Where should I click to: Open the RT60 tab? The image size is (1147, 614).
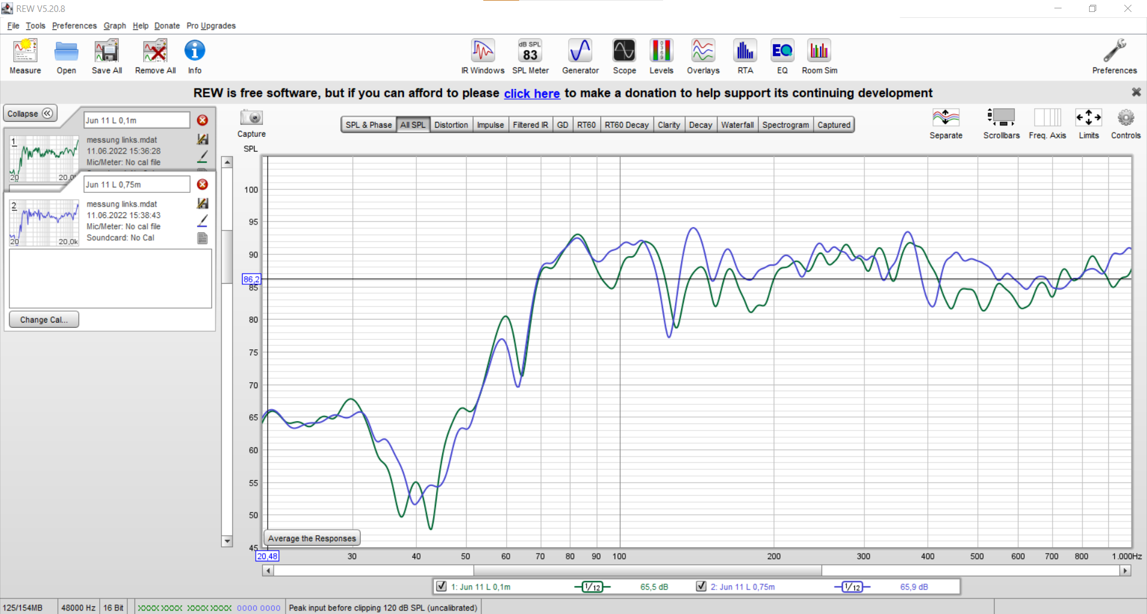point(587,125)
